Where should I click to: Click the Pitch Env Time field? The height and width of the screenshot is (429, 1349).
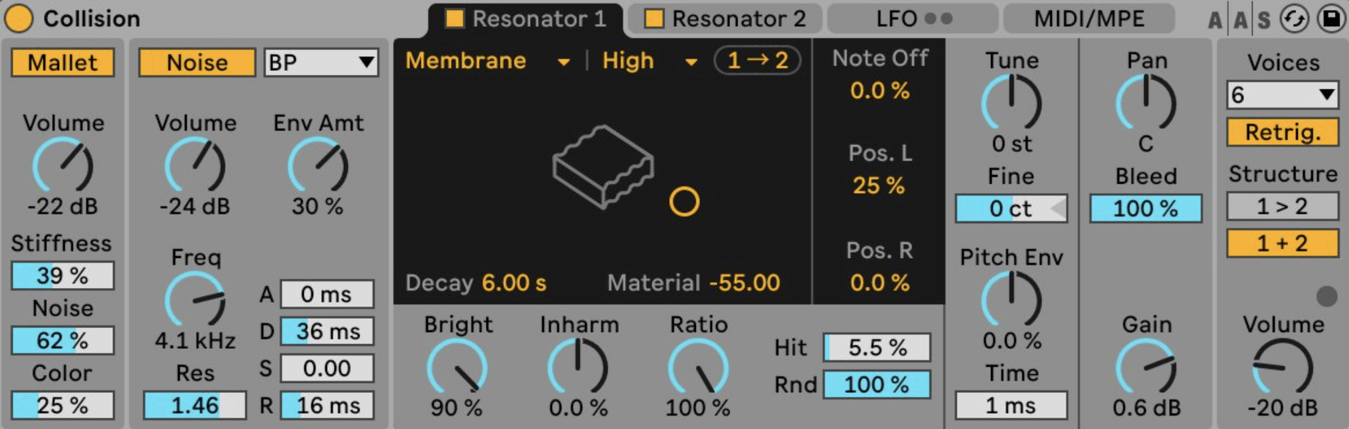point(1011,405)
